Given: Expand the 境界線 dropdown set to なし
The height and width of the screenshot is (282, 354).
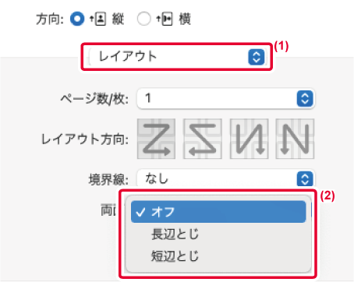Looking at the screenshot, I should (225, 178).
